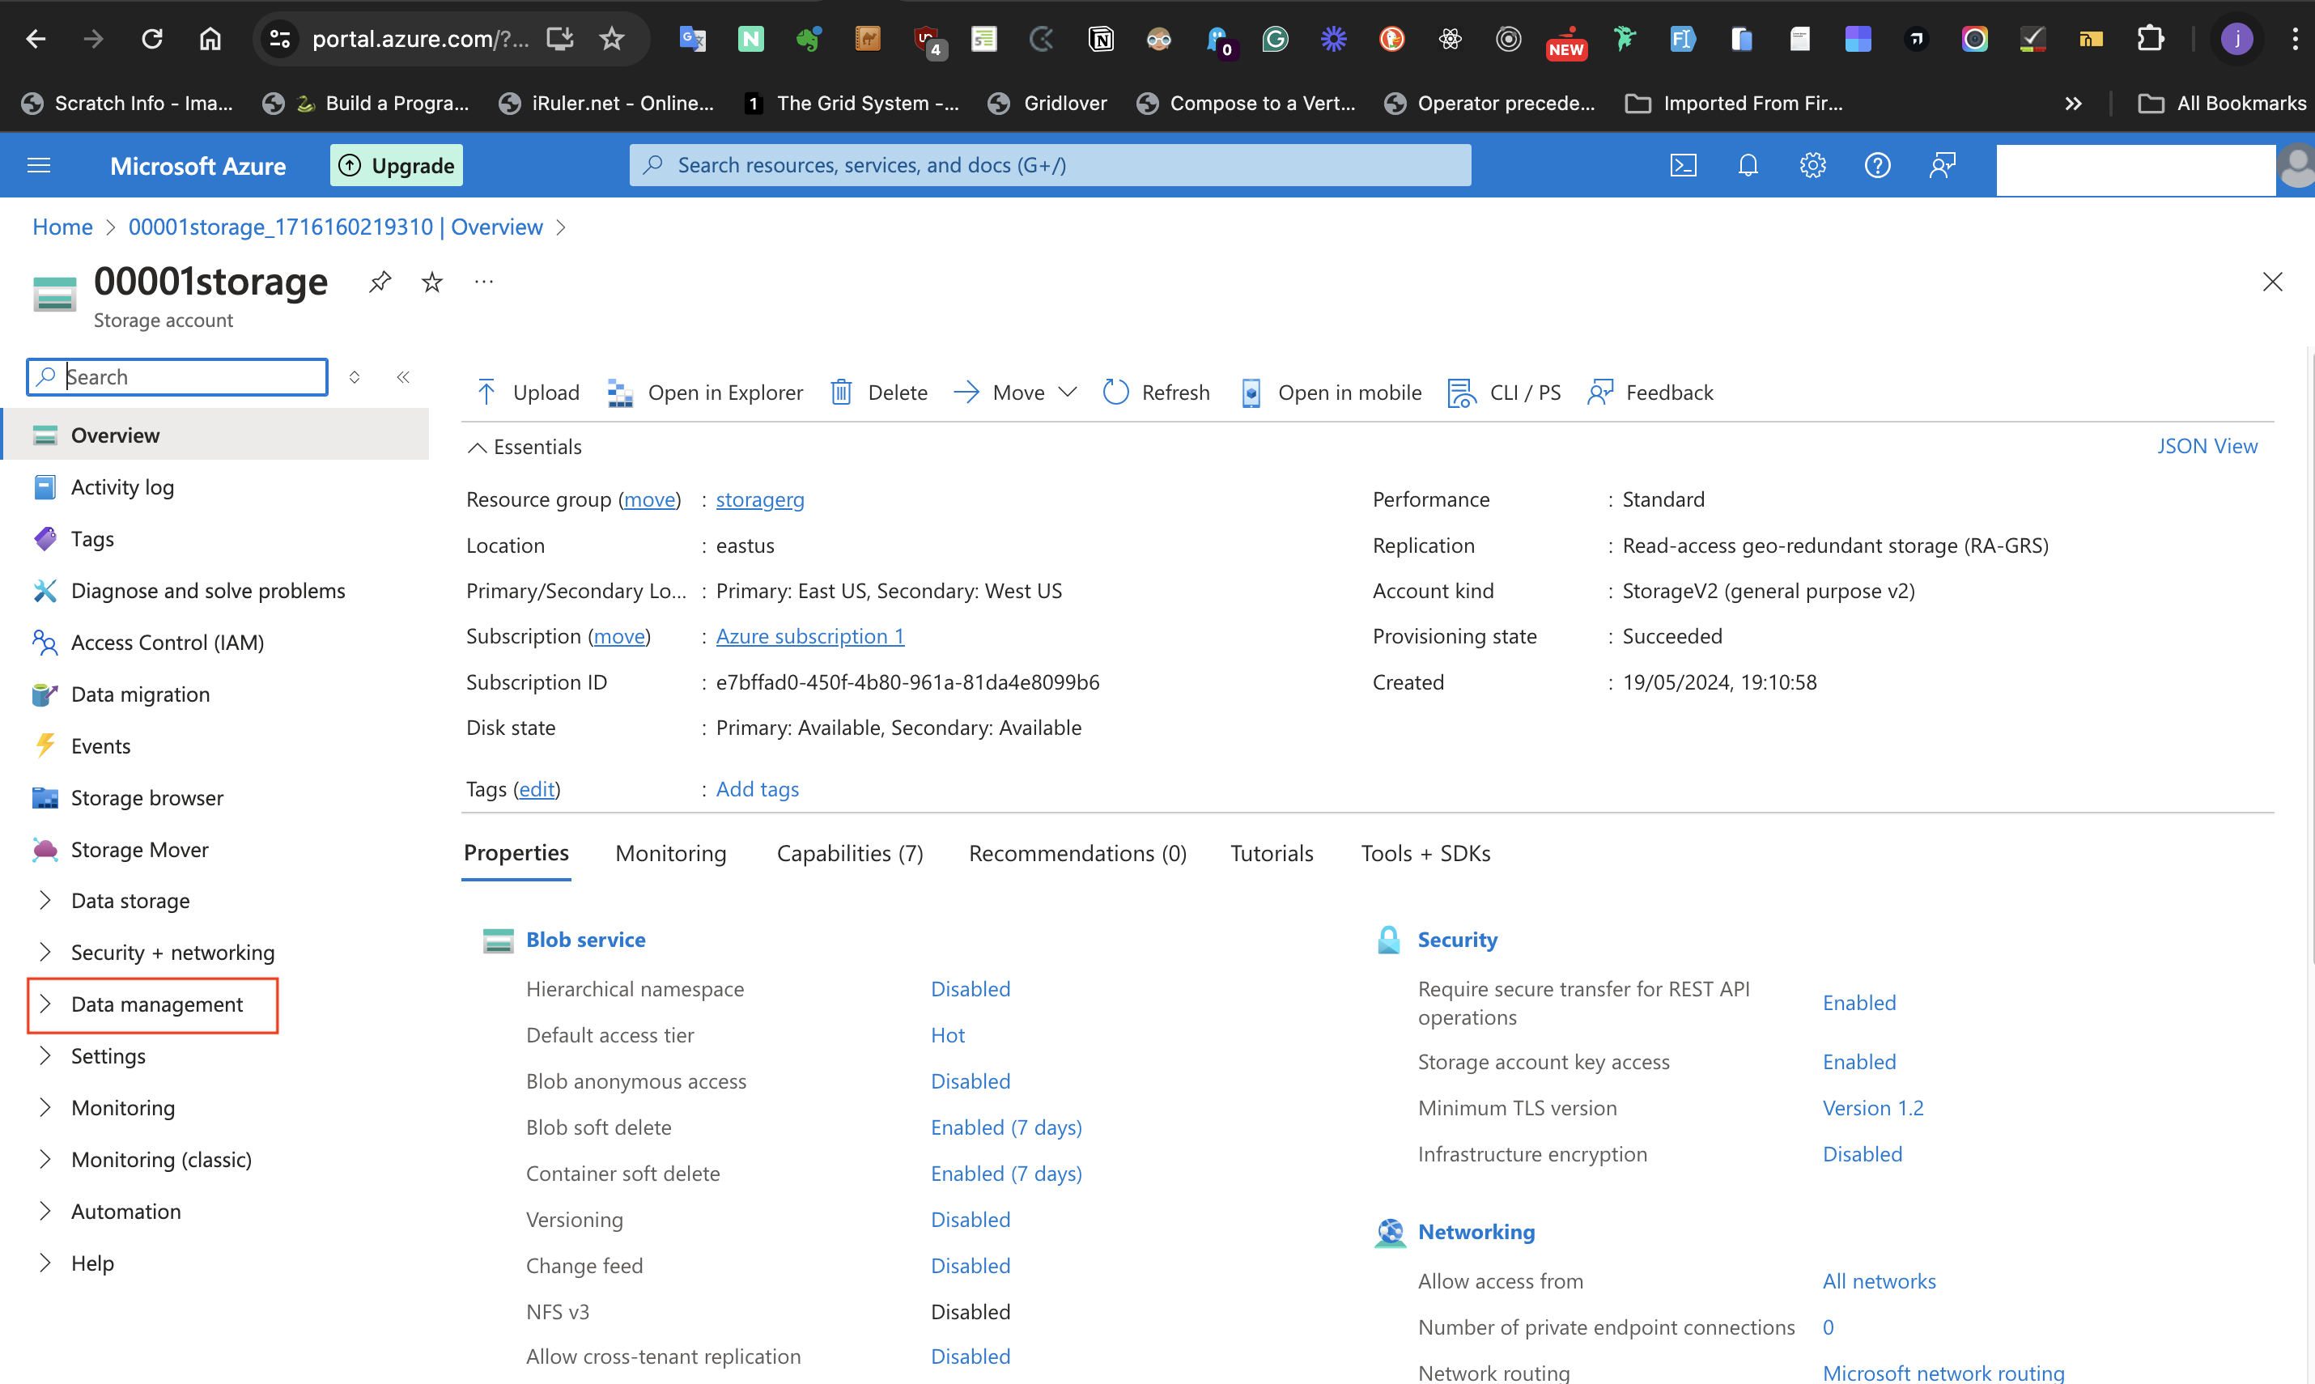Click the Delete trash toolbar button
The image size is (2315, 1384).
click(878, 393)
